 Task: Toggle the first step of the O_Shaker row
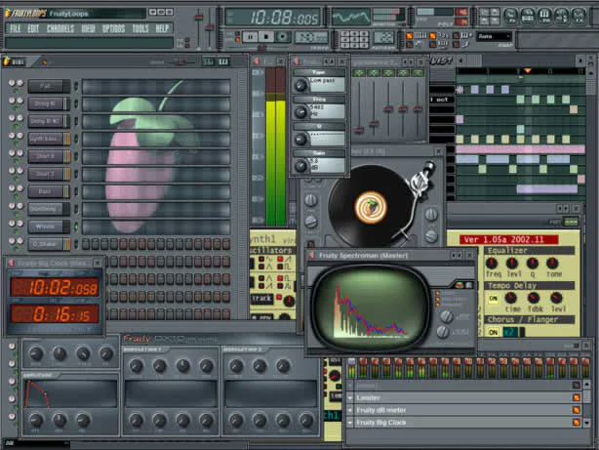[86, 244]
